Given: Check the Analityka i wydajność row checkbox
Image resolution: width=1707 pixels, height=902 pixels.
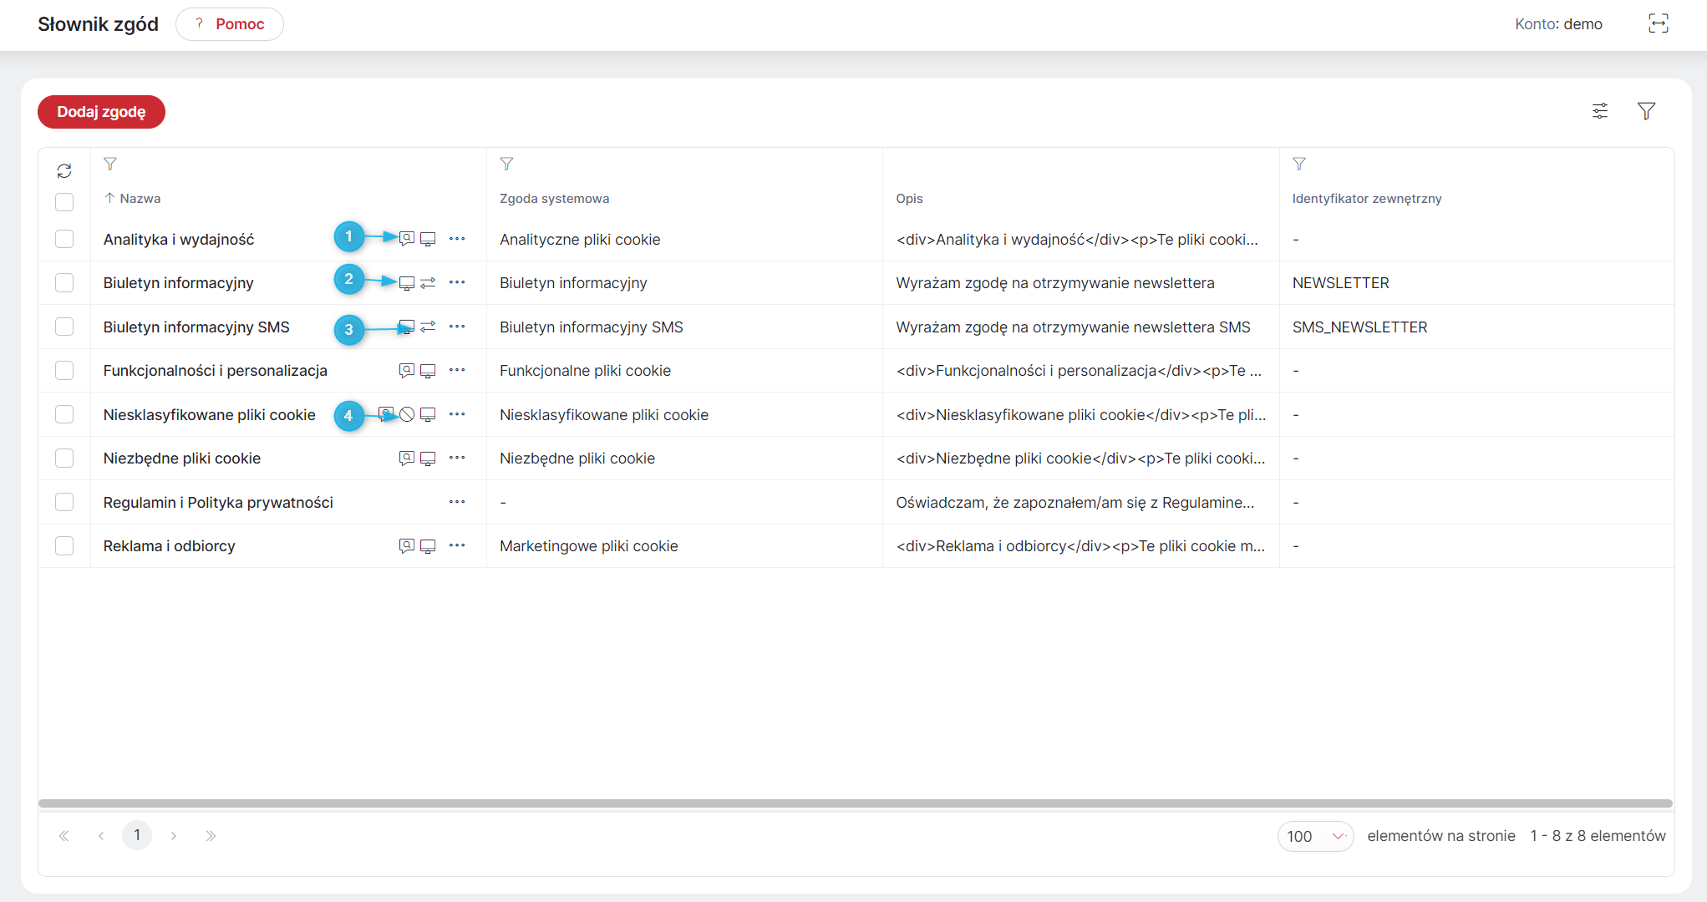Looking at the screenshot, I should [64, 239].
